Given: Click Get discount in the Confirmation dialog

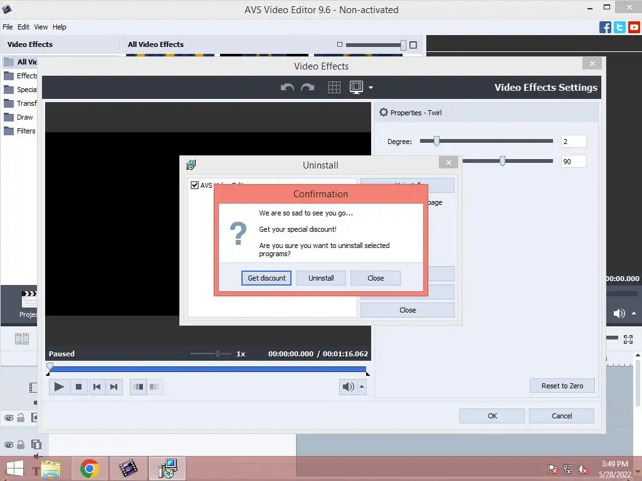Looking at the screenshot, I should click(x=266, y=278).
